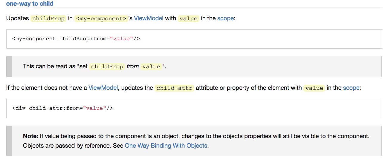Viewport: 388px width, 162px height.
Task: Click the div child-attr:from code block
Action: coord(194,108)
